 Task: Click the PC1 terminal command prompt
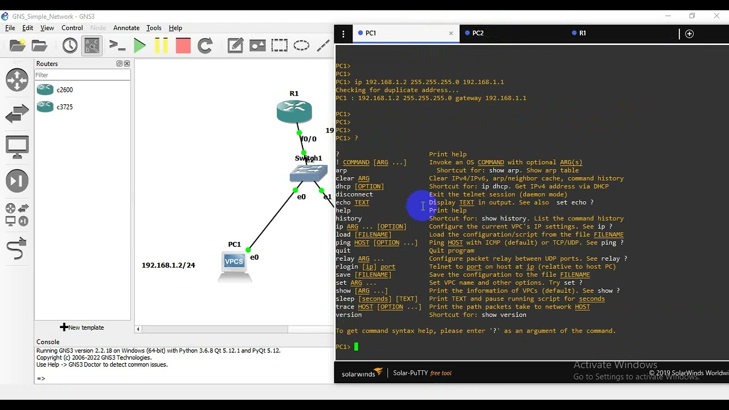[x=347, y=346]
